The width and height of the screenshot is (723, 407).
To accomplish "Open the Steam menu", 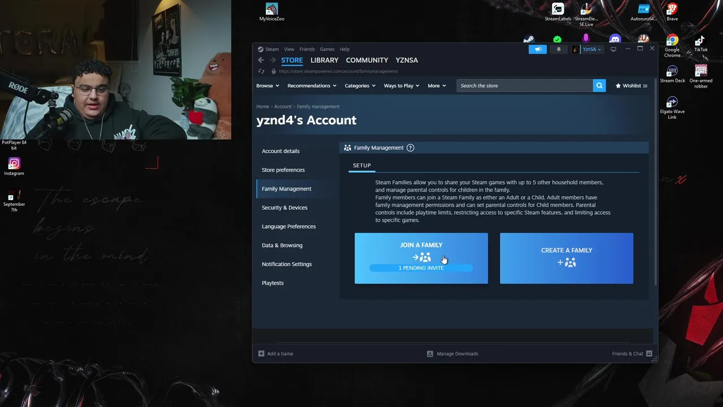I will coord(272,49).
